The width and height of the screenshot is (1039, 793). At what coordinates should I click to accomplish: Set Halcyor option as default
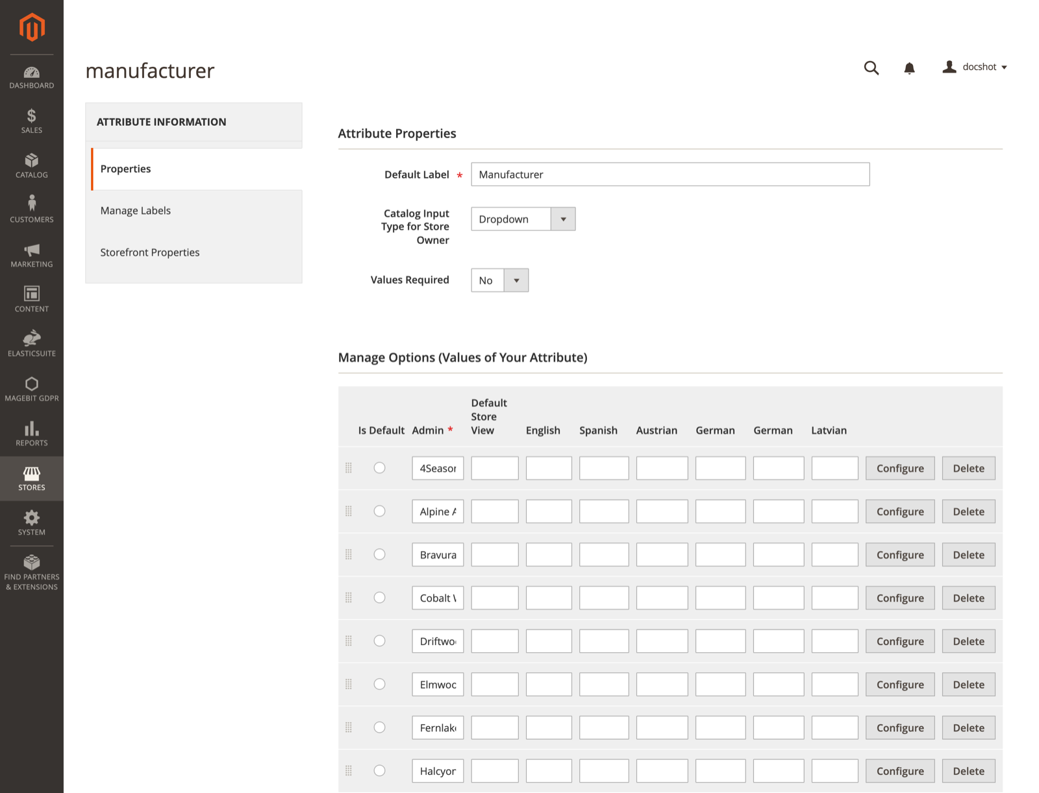(x=380, y=771)
